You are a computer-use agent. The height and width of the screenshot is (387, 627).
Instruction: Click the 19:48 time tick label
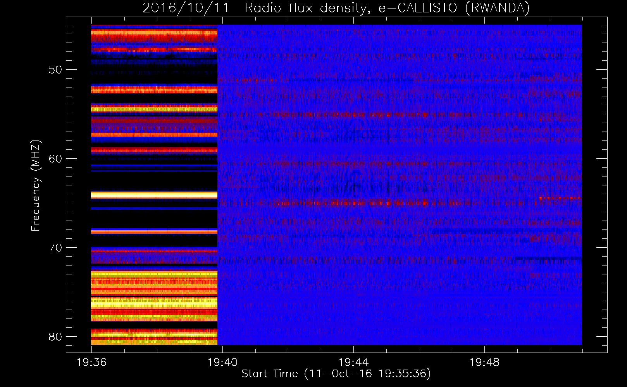click(x=484, y=363)
